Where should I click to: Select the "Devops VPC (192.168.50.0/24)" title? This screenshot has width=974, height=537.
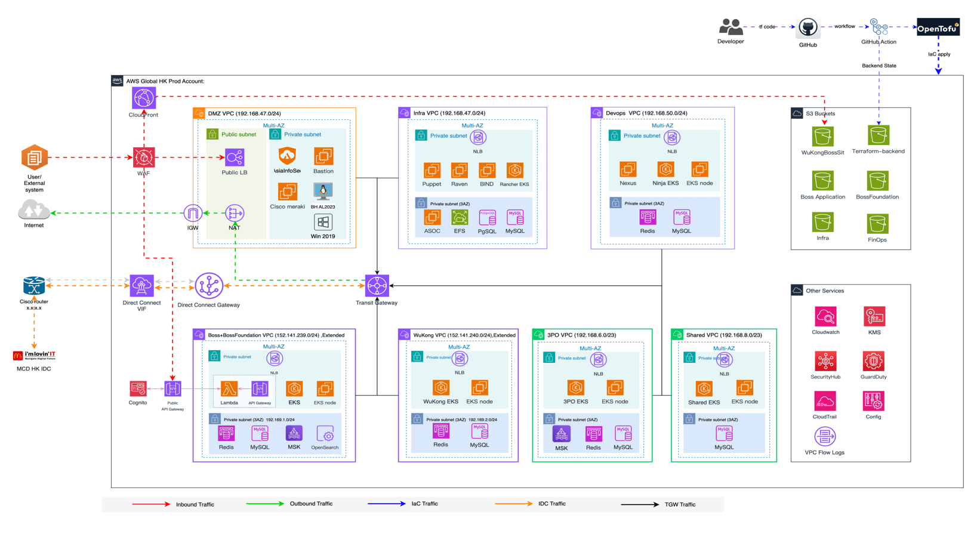tap(646, 113)
